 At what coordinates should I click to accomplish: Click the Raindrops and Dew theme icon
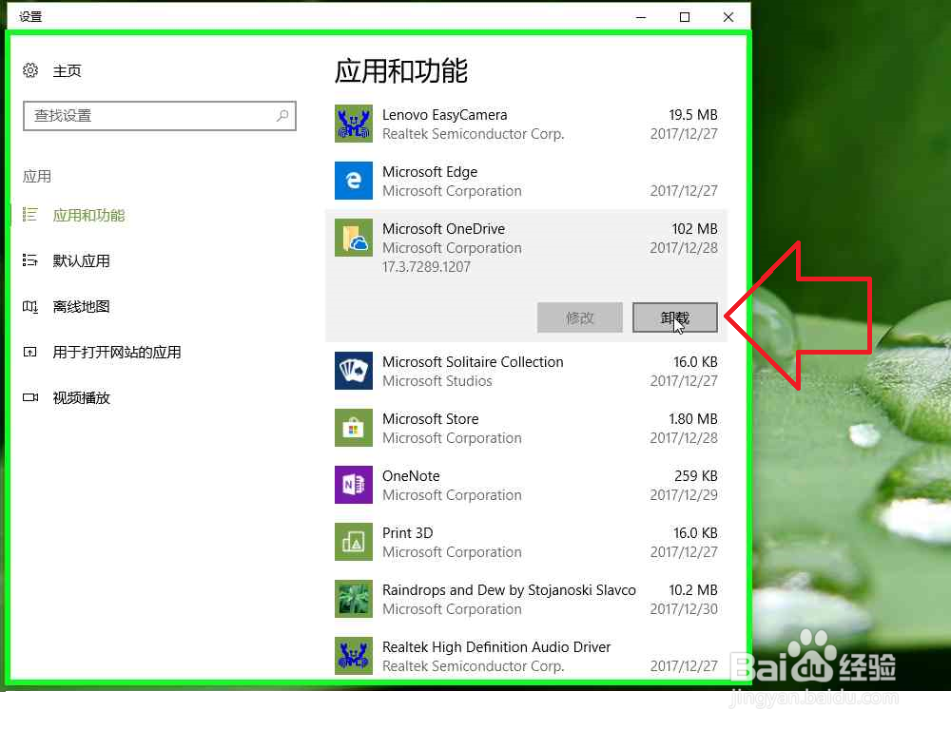point(354,599)
